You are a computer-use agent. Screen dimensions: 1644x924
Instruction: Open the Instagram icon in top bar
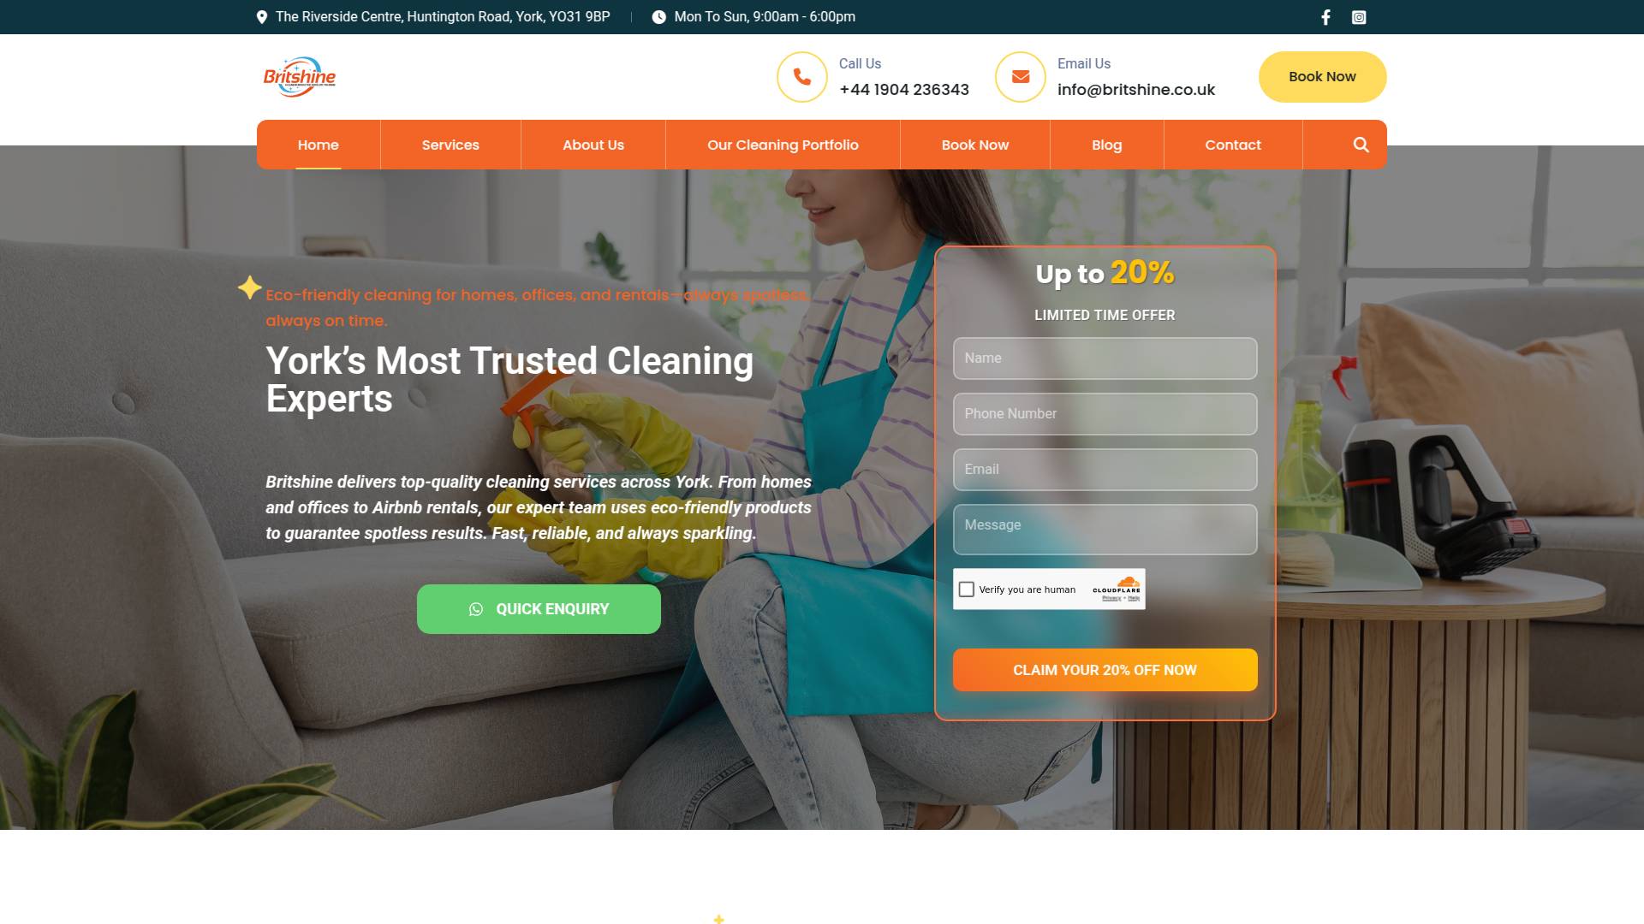(1359, 17)
